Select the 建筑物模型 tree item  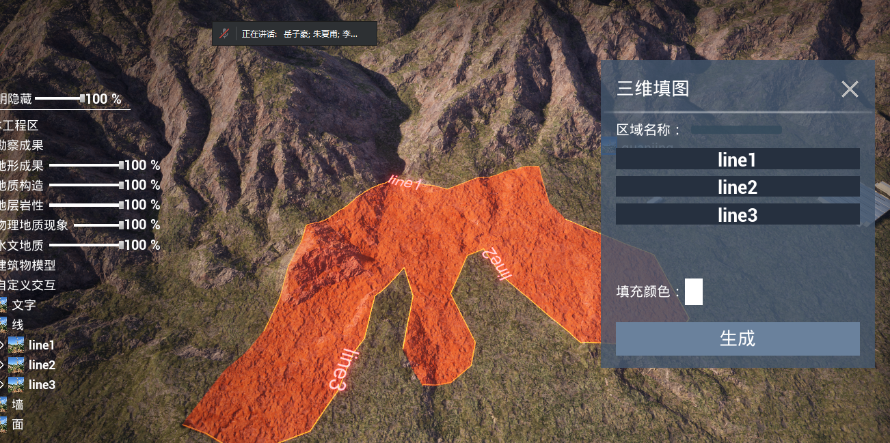tap(27, 266)
